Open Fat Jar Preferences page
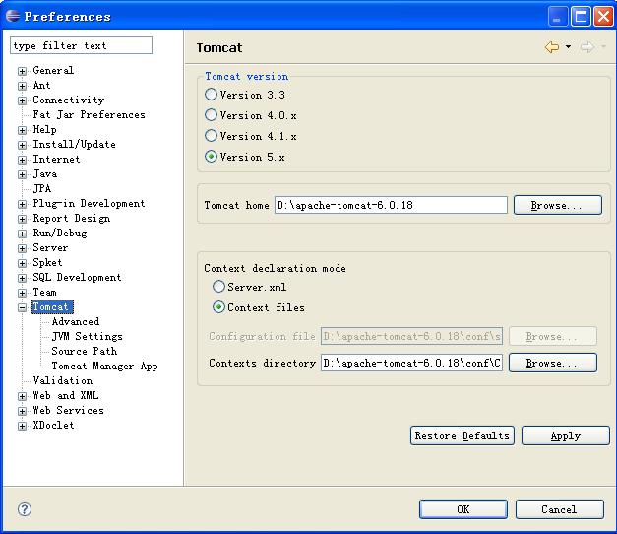This screenshot has width=617, height=534. [x=89, y=114]
